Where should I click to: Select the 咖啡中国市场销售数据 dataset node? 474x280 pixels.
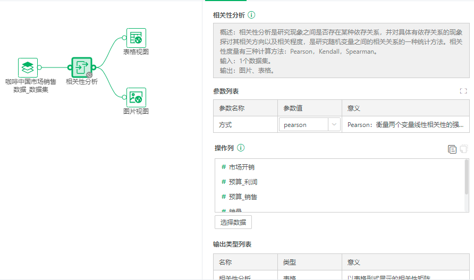[28, 67]
